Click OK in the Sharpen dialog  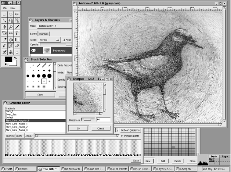click(78, 129)
